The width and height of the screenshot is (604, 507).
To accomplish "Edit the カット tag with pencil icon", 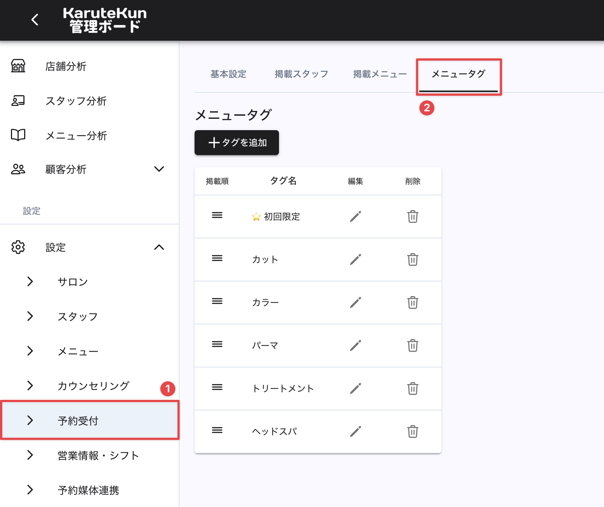I will click(356, 260).
